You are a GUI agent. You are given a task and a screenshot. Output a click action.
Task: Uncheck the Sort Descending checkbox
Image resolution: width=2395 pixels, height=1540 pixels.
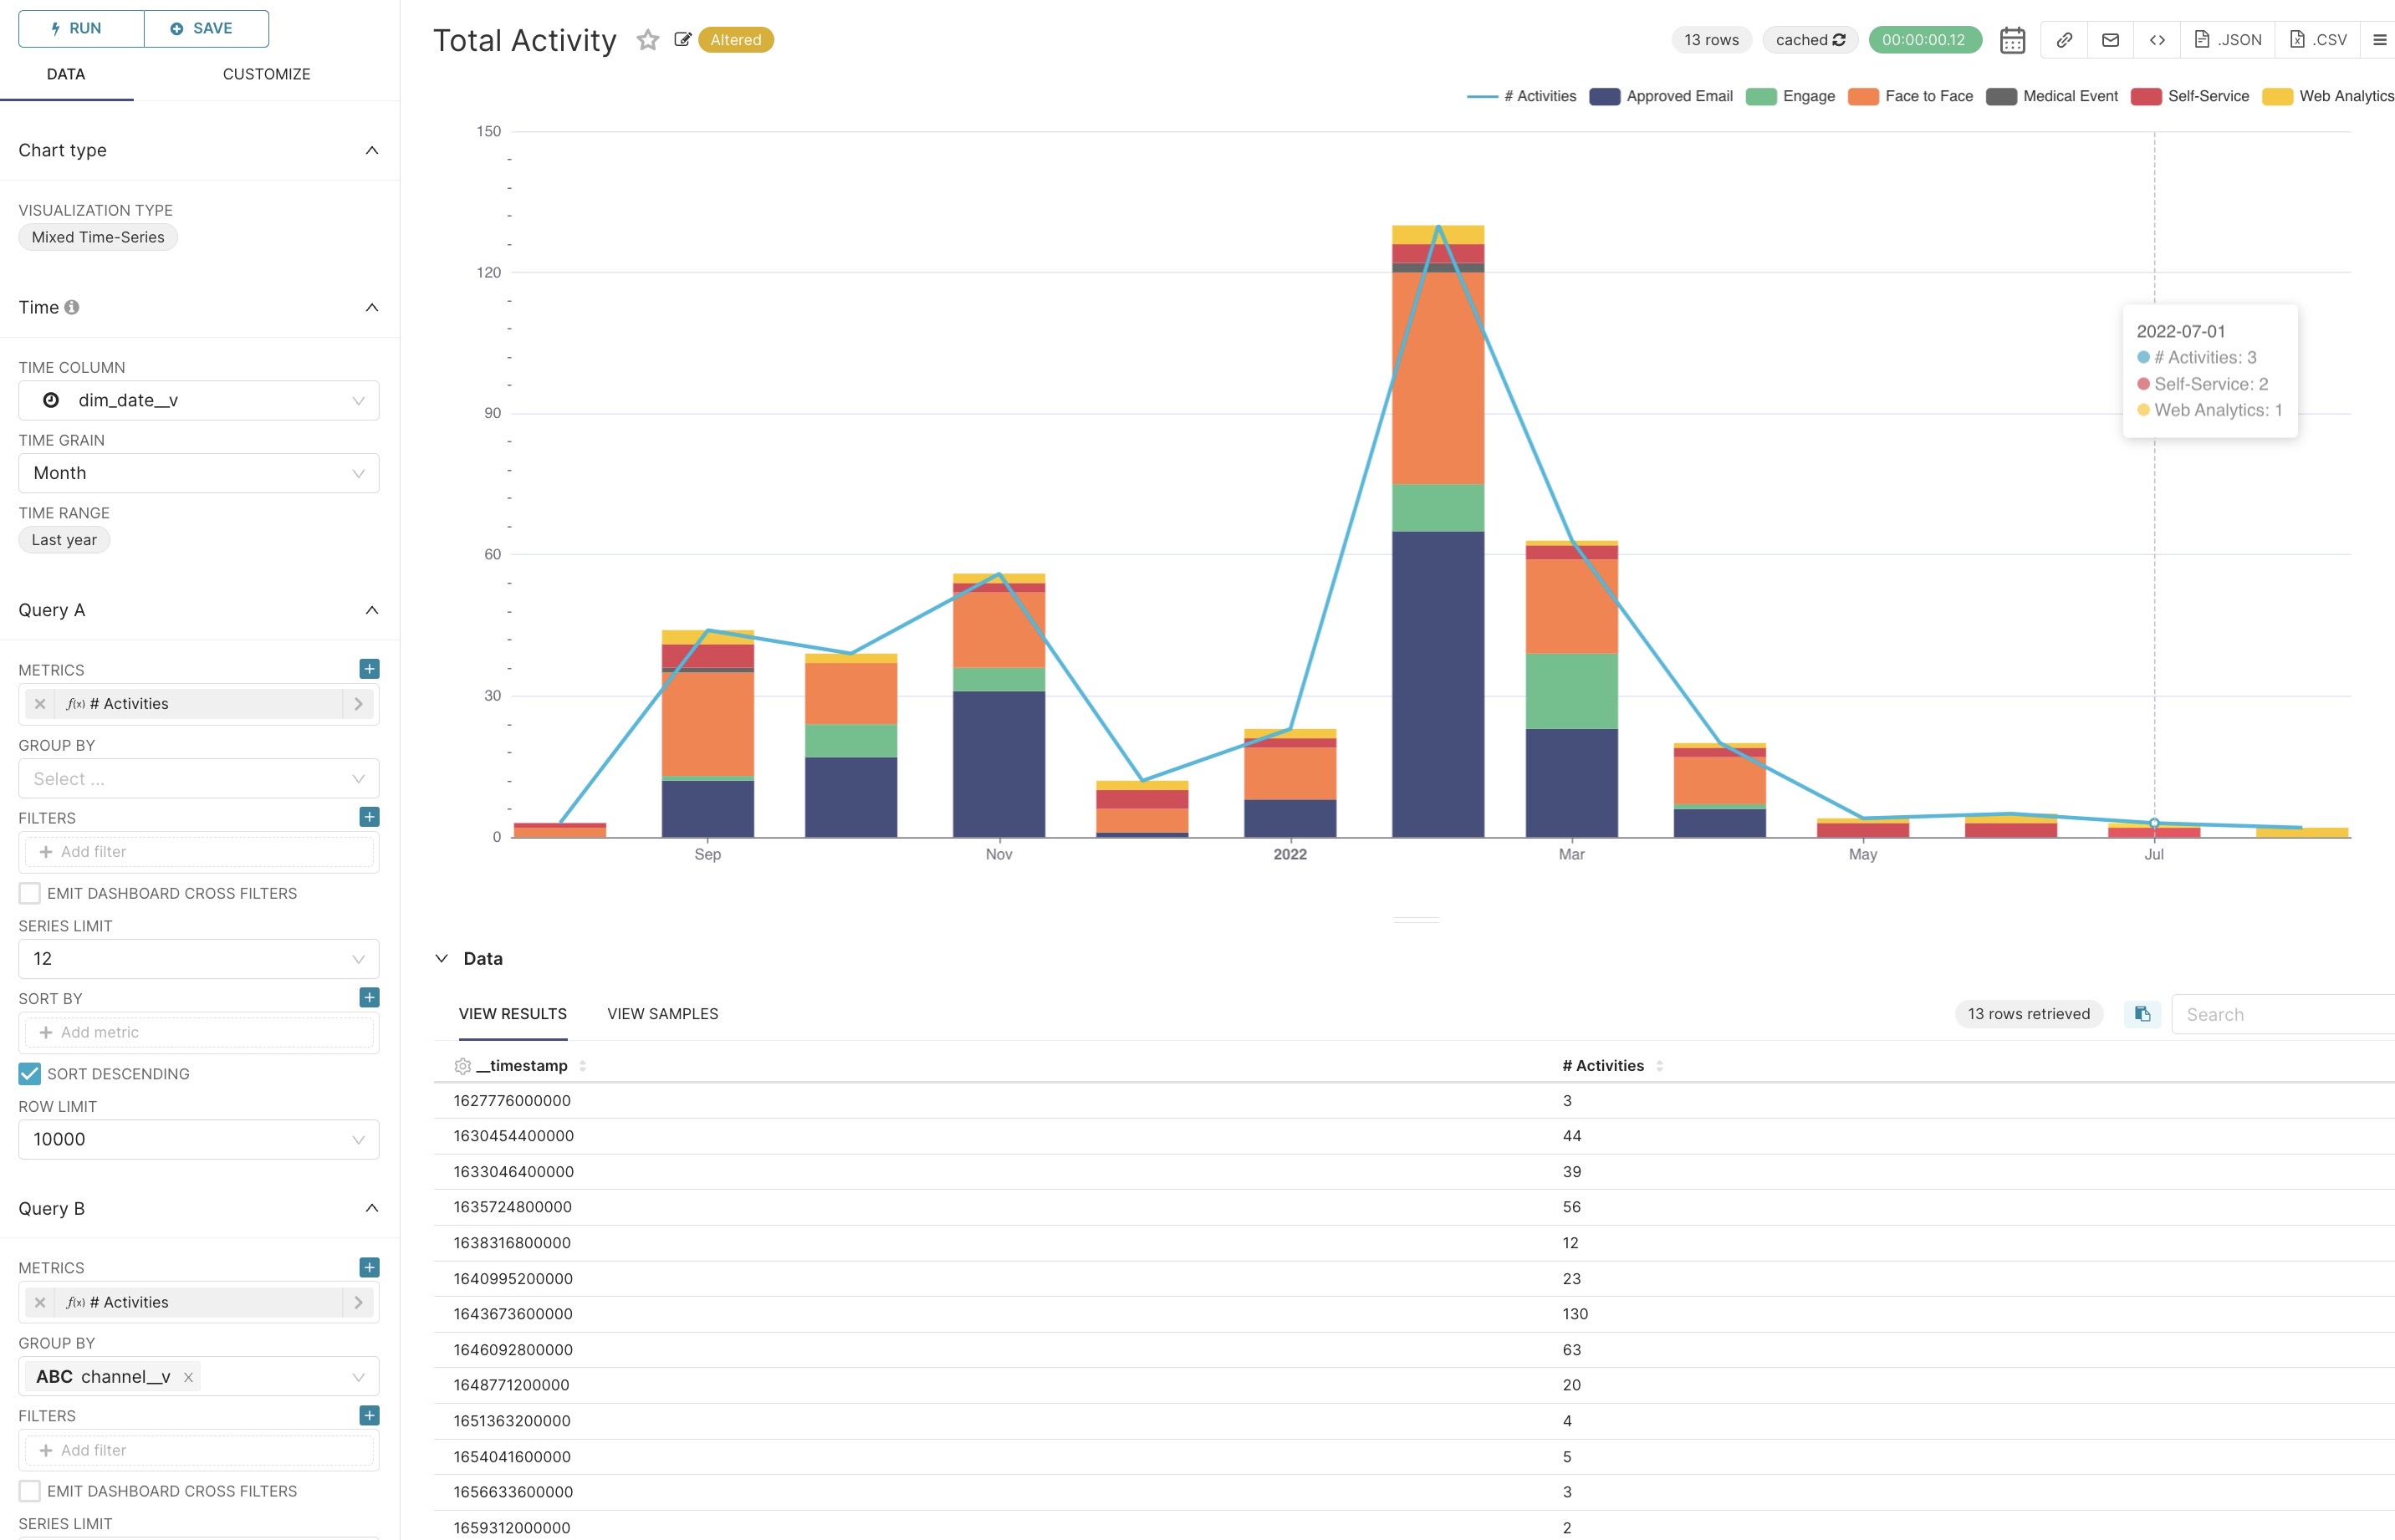click(30, 1074)
